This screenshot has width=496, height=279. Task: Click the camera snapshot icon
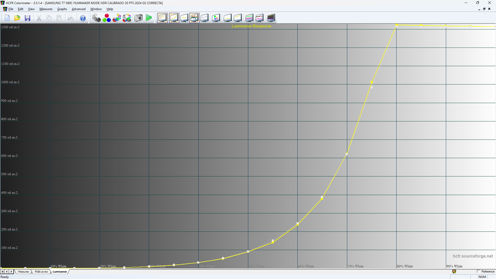[x=138, y=18]
